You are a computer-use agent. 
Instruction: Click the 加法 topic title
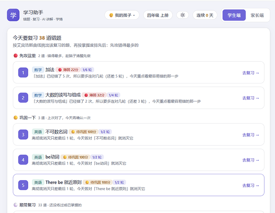click(x=50, y=70)
